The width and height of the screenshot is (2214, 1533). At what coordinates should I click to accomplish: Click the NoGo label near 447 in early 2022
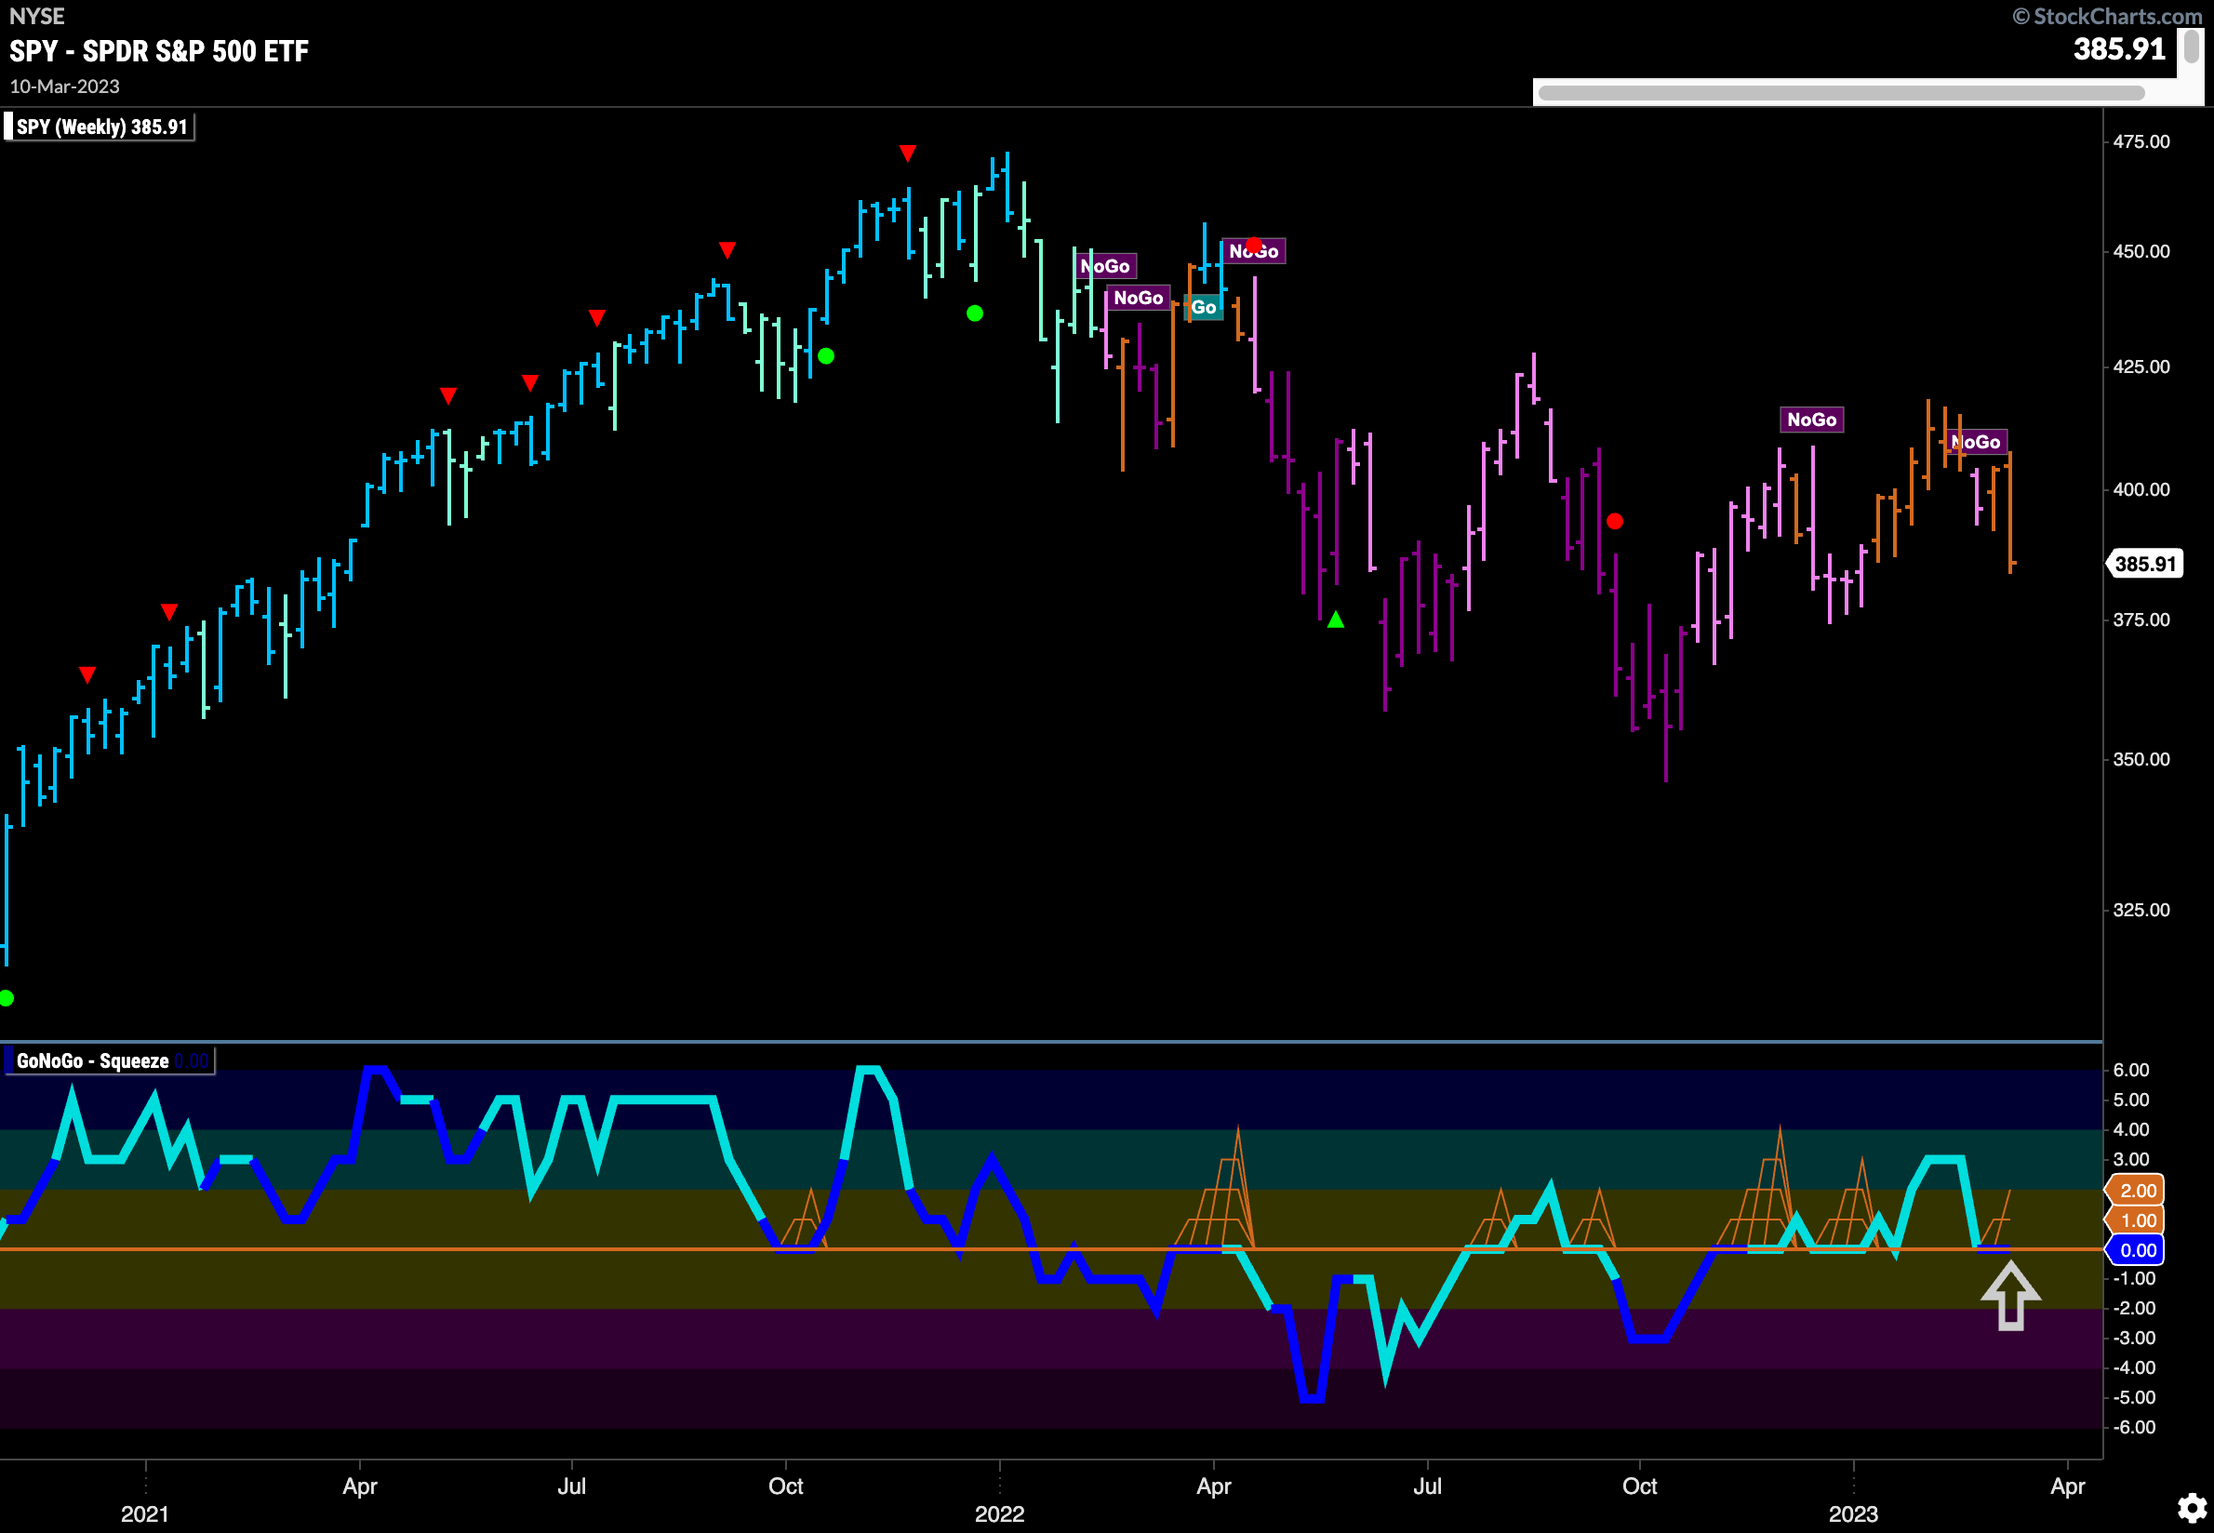pos(1104,266)
